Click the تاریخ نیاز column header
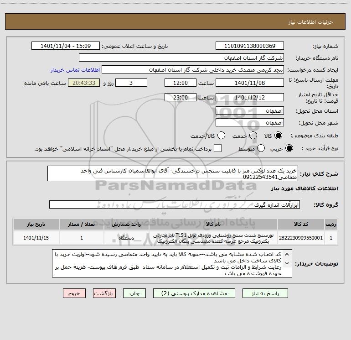Image resolution: width=351 pixels, height=340 pixels. 36,224
